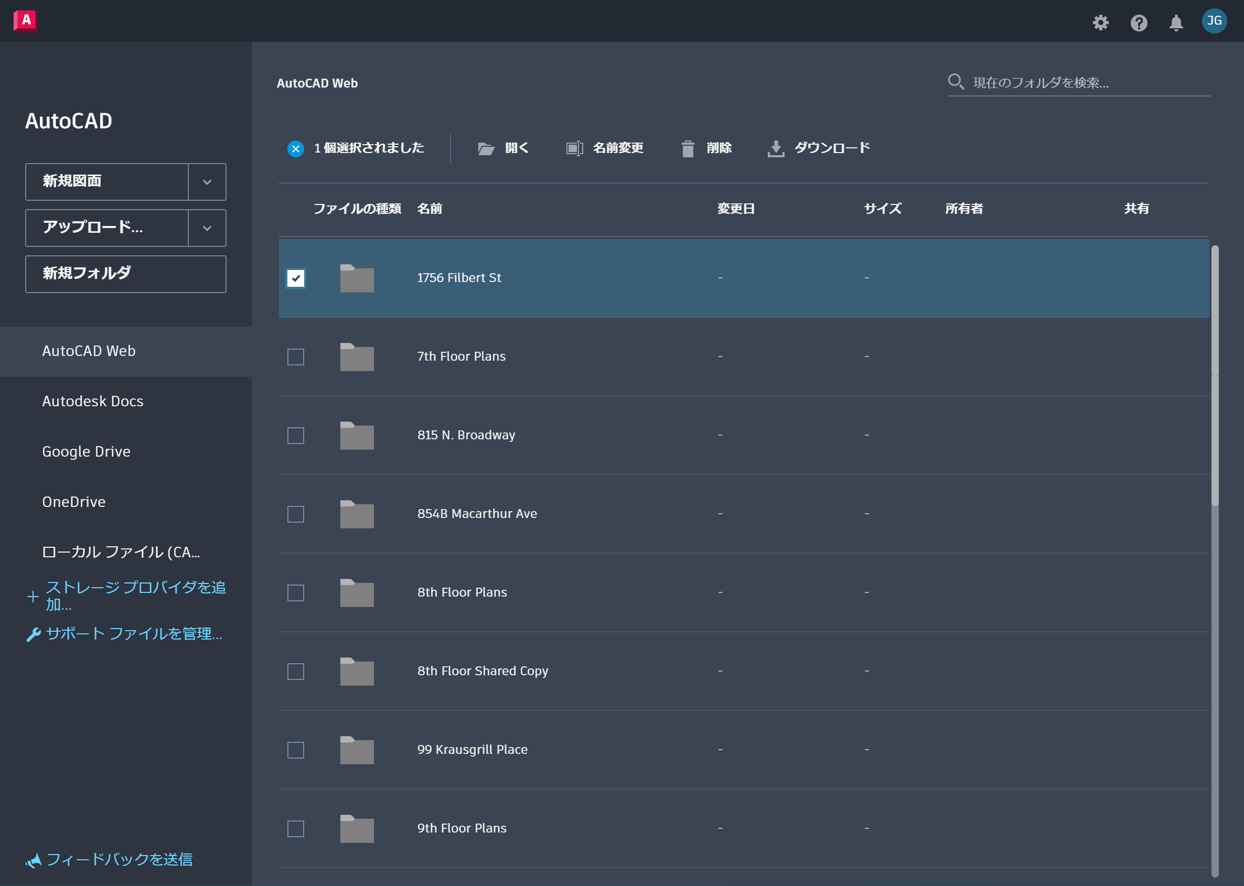Click folder icon of 815 N. Broadway
The width and height of the screenshot is (1244, 886).
pyautogui.click(x=357, y=435)
